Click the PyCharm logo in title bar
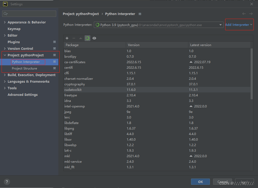The image size is (258, 188). (x=5, y=4)
